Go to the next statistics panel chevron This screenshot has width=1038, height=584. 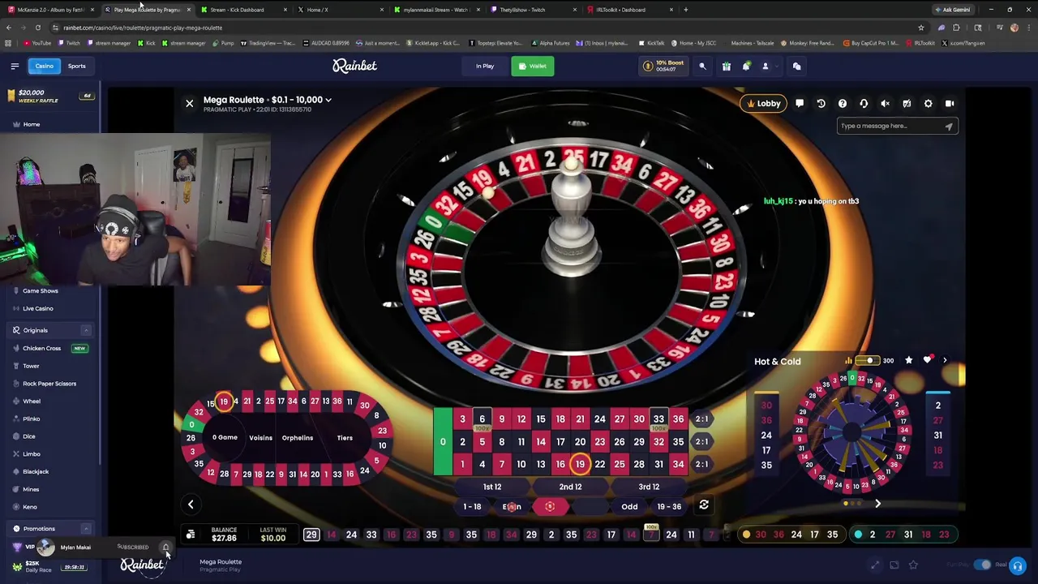pyautogui.click(x=945, y=360)
